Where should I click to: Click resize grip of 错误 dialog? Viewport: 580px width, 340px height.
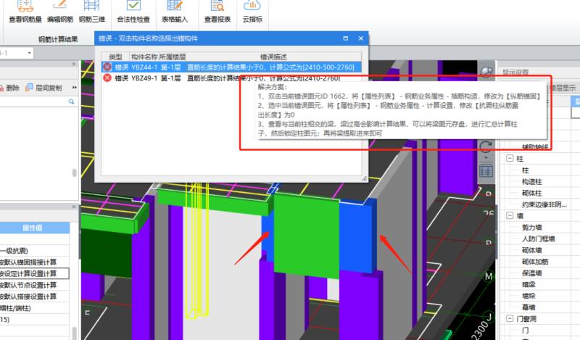click(365, 178)
